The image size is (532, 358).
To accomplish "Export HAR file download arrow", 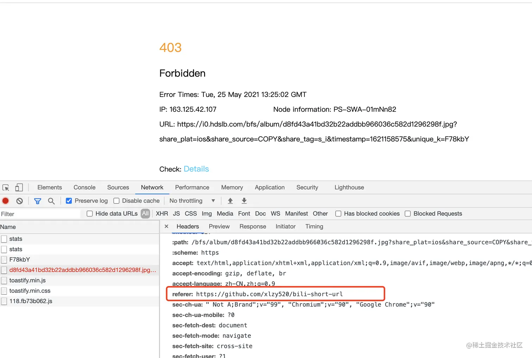I will pyautogui.click(x=244, y=201).
